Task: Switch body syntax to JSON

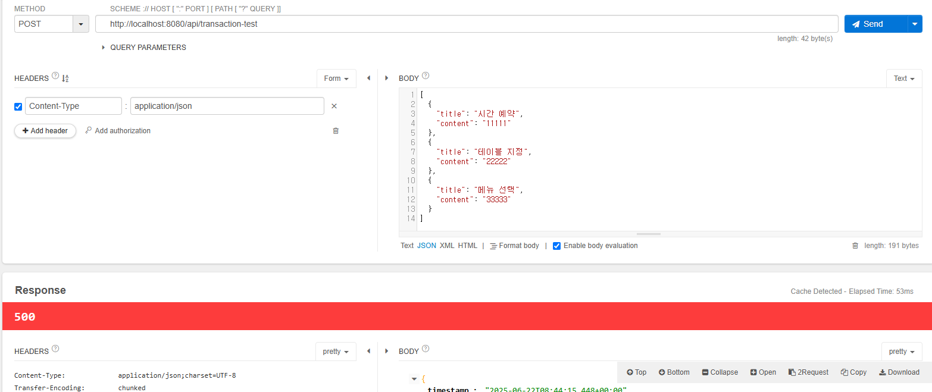Action: (427, 246)
